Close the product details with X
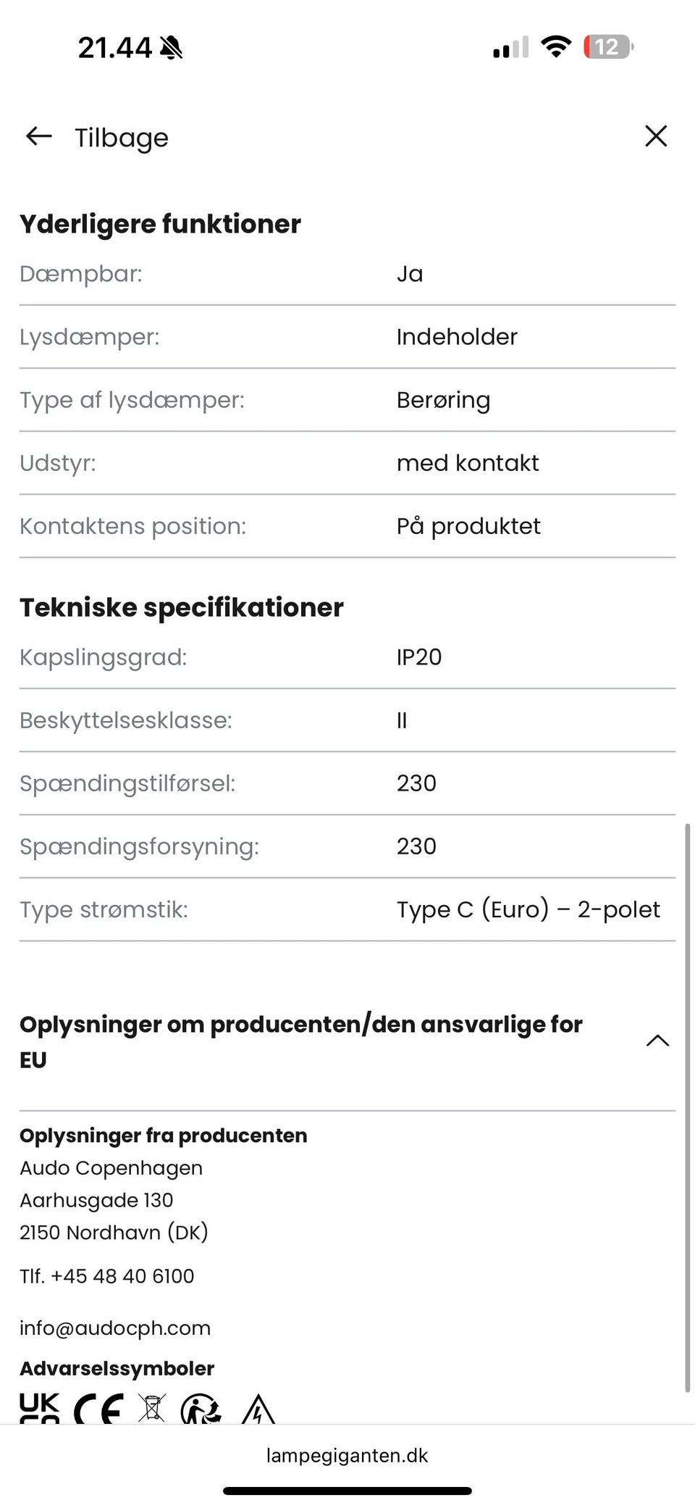Screen dimensions: 695x1508 point(656,136)
